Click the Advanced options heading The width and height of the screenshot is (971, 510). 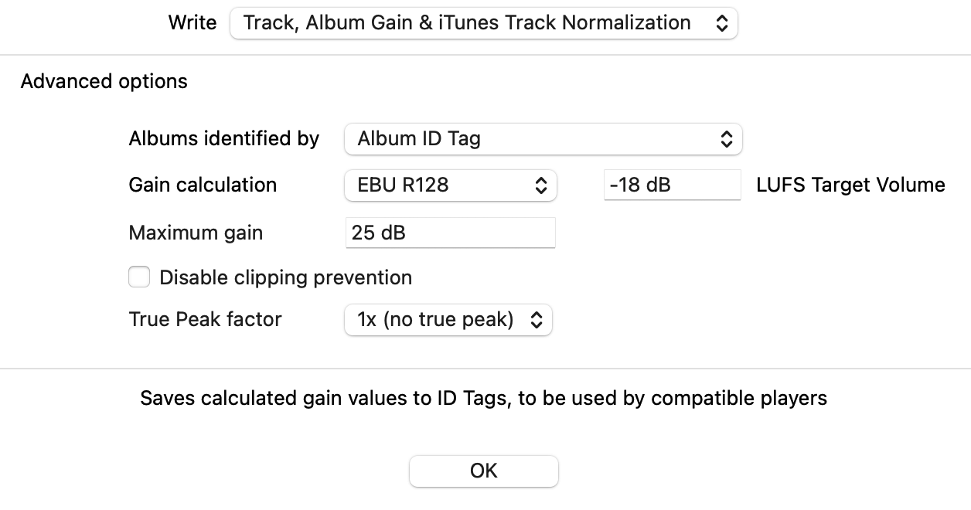tap(104, 81)
